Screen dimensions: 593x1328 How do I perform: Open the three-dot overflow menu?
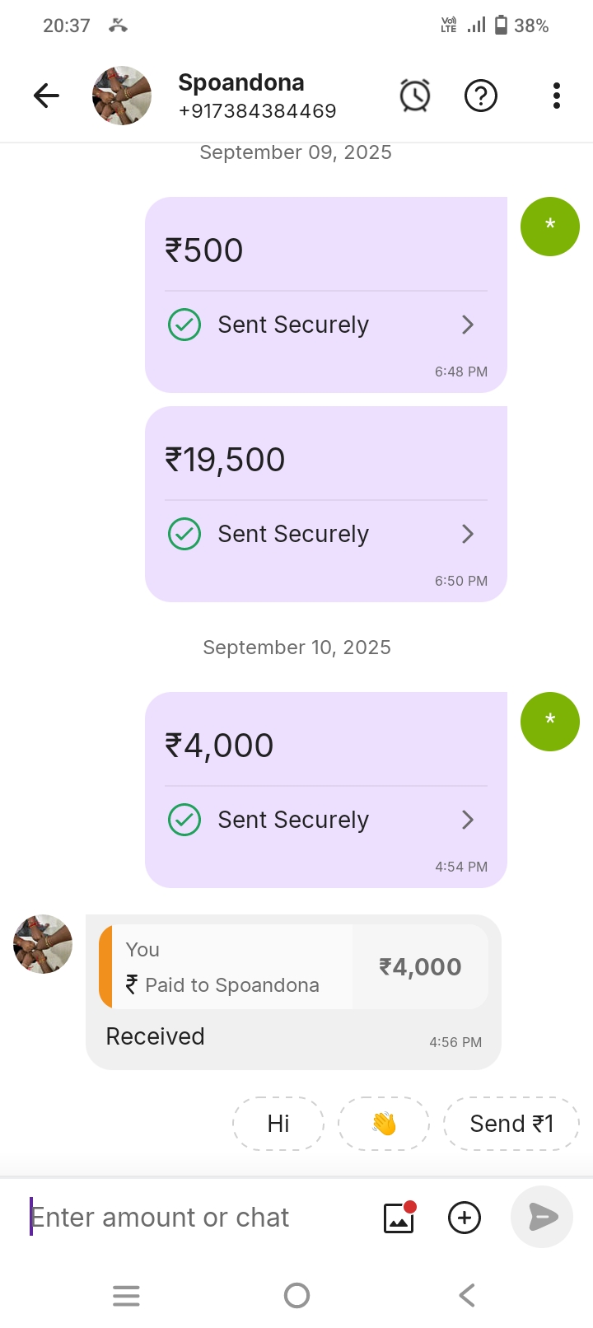coord(557,96)
